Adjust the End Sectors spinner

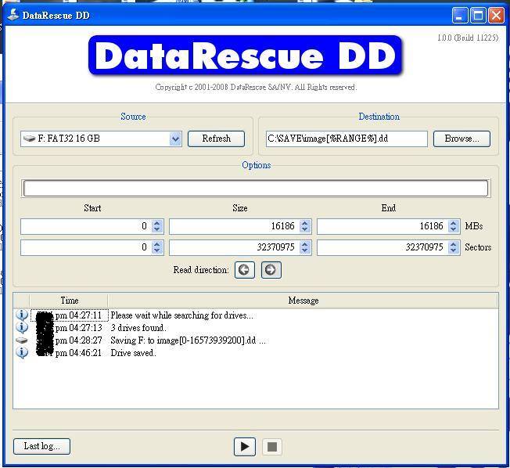[454, 247]
